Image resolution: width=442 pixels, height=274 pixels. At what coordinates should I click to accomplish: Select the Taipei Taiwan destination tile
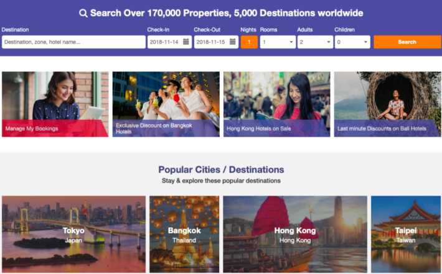click(406, 234)
